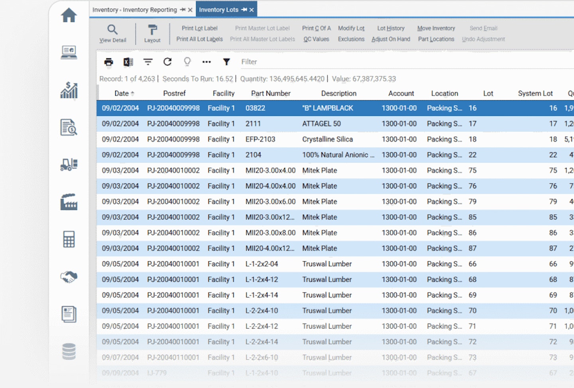Sort by the Description column header
Viewport: 574px width, 388px height.
click(339, 93)
